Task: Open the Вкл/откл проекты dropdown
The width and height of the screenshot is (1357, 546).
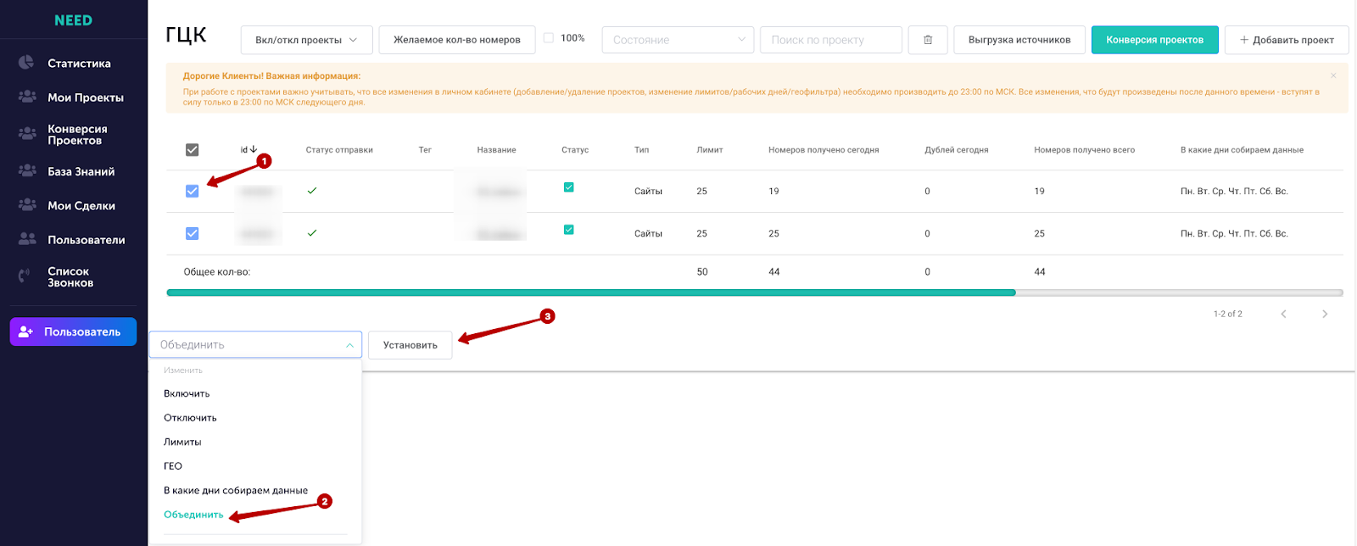Action: (306, 40)
